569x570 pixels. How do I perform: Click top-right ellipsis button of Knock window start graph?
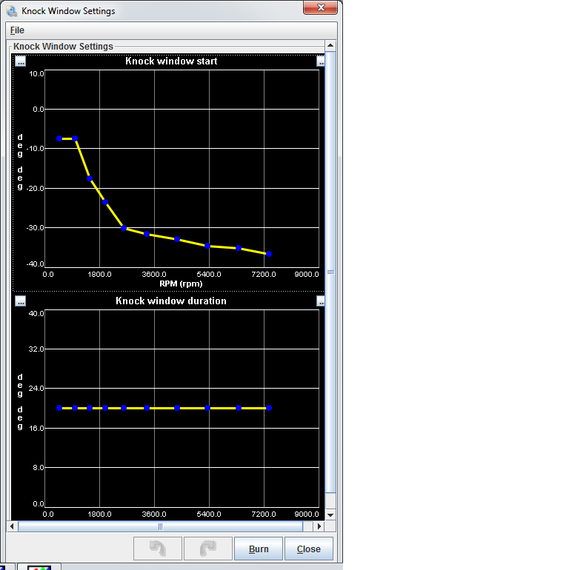[321, 61]
